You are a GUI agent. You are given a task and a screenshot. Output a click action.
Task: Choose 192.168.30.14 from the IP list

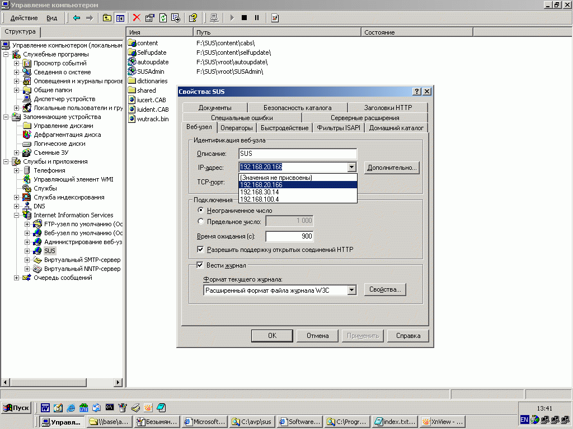pyautogui.click(x=298, y=192)
